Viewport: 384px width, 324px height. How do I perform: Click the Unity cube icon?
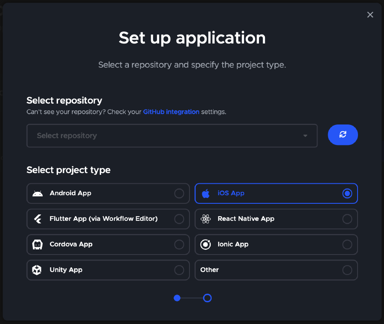(38, 270)
